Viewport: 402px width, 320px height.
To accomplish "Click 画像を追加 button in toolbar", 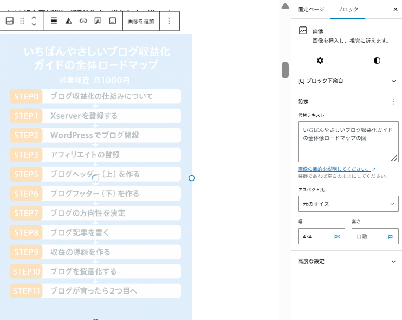I will pos(141,21).
